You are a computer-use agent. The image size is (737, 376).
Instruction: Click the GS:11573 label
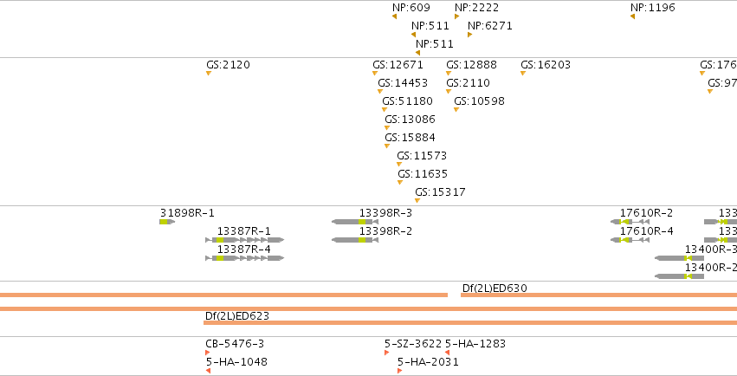[422, 156]
